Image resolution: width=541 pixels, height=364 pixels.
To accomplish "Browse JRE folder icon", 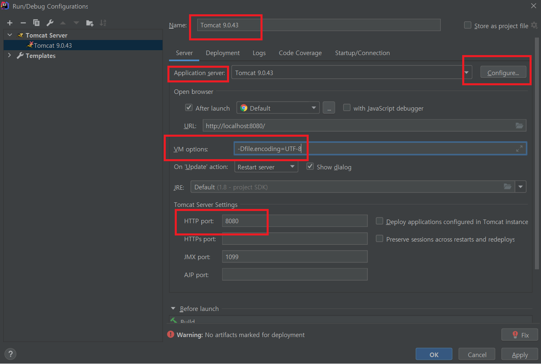I will pos(508,186).
